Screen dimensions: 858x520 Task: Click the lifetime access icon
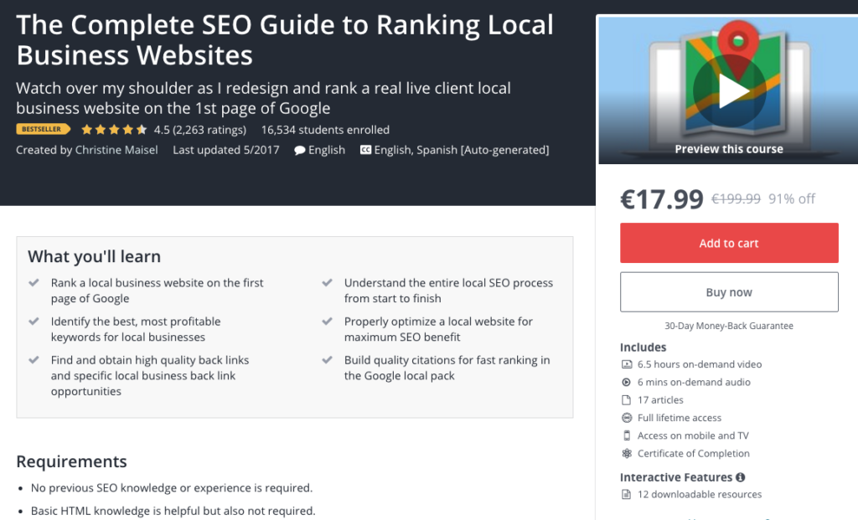click(x=627, y=418)
